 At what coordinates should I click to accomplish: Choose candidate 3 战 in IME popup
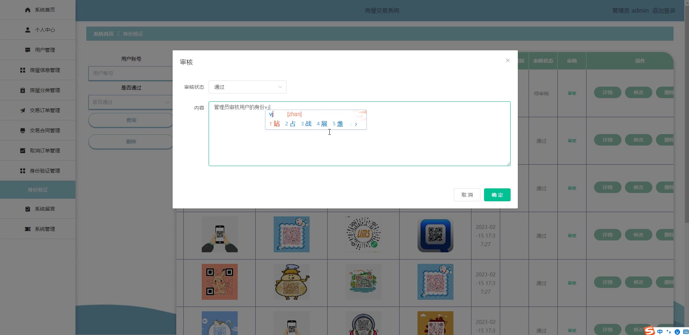(306, 124)
